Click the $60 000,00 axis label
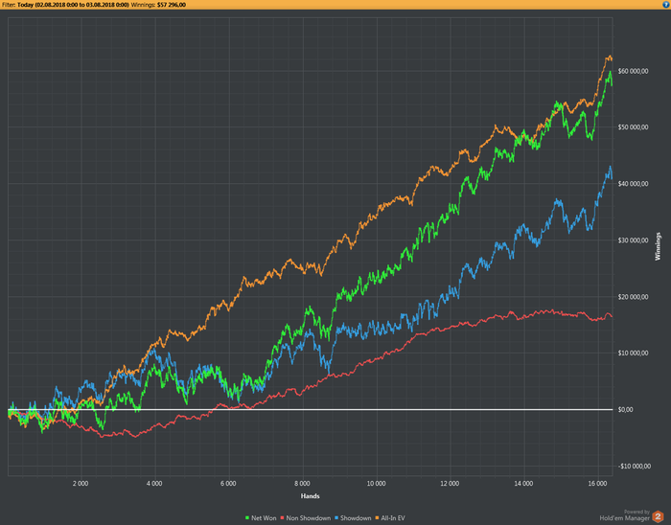This screenshot has height=525, width=671. pos(633,71)
